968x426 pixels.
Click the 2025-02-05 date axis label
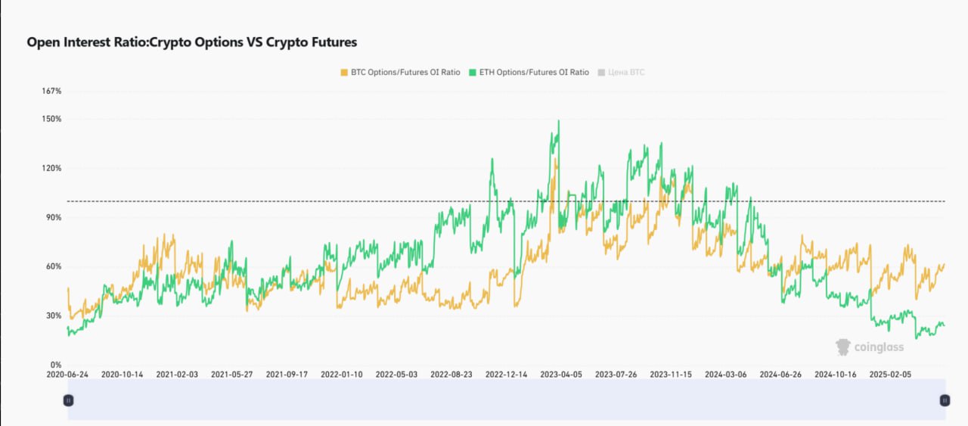(x=890, y=375)
